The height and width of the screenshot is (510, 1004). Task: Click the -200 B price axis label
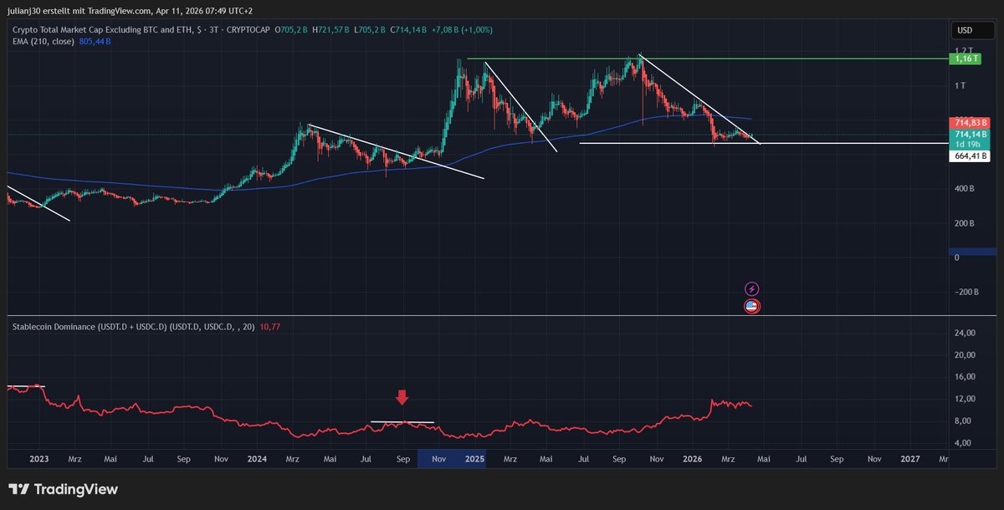click(966, 292)
